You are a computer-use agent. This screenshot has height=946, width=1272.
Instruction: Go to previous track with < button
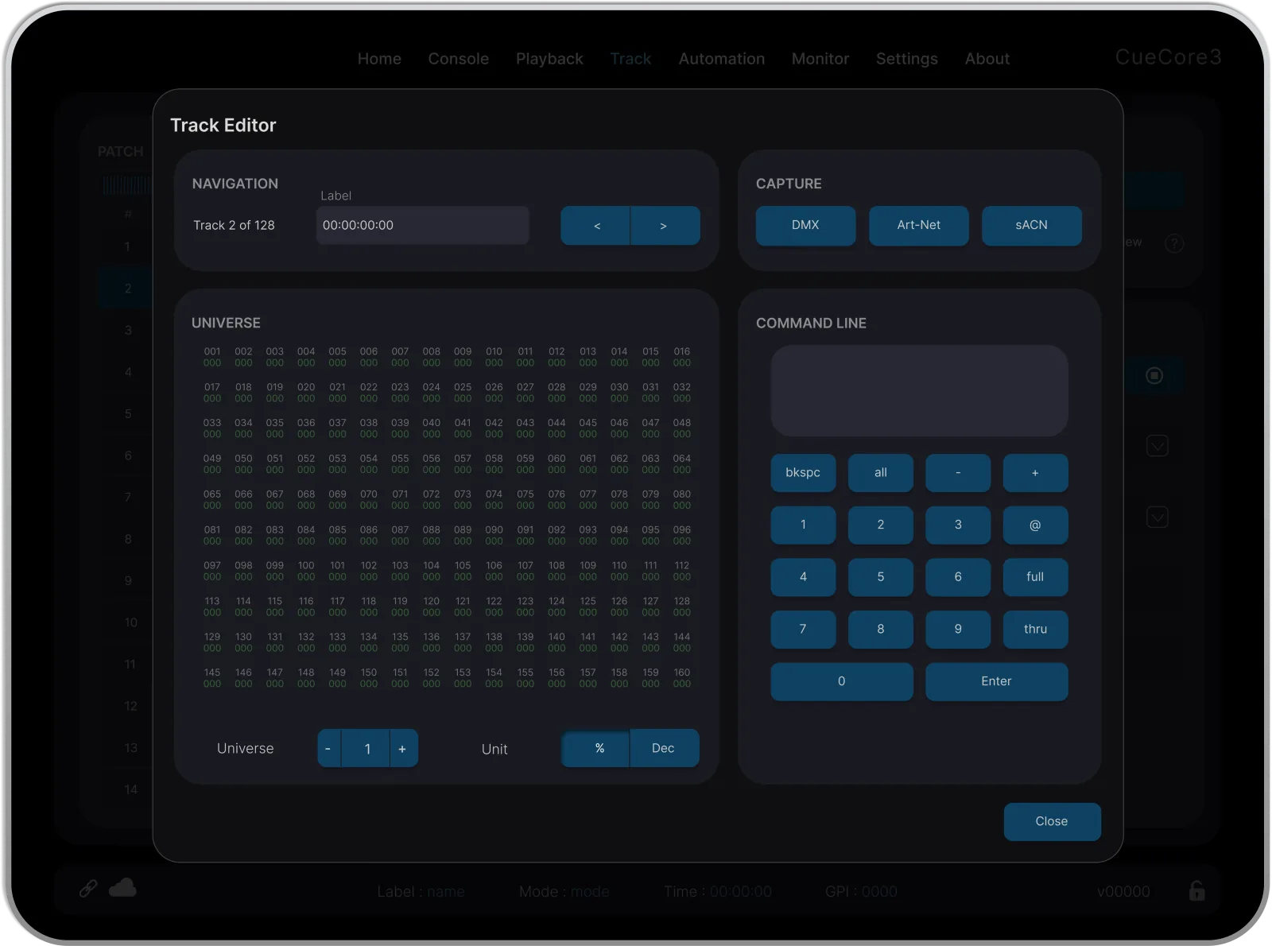pyautogui.click(x=596, y=226)
